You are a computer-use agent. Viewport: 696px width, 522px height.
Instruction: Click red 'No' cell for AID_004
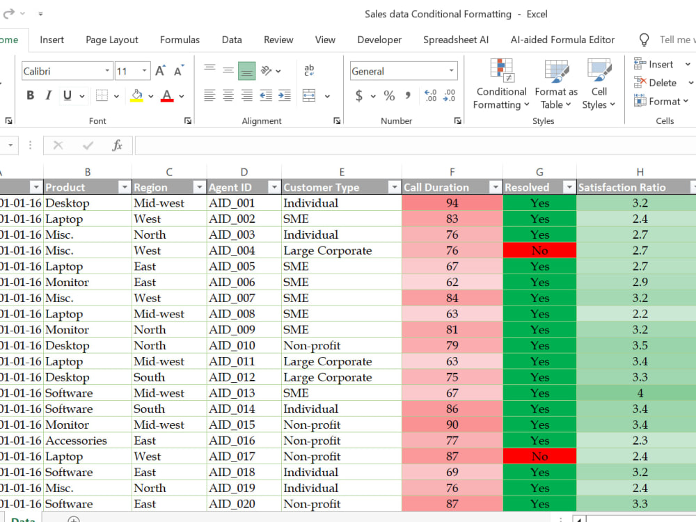540,251
